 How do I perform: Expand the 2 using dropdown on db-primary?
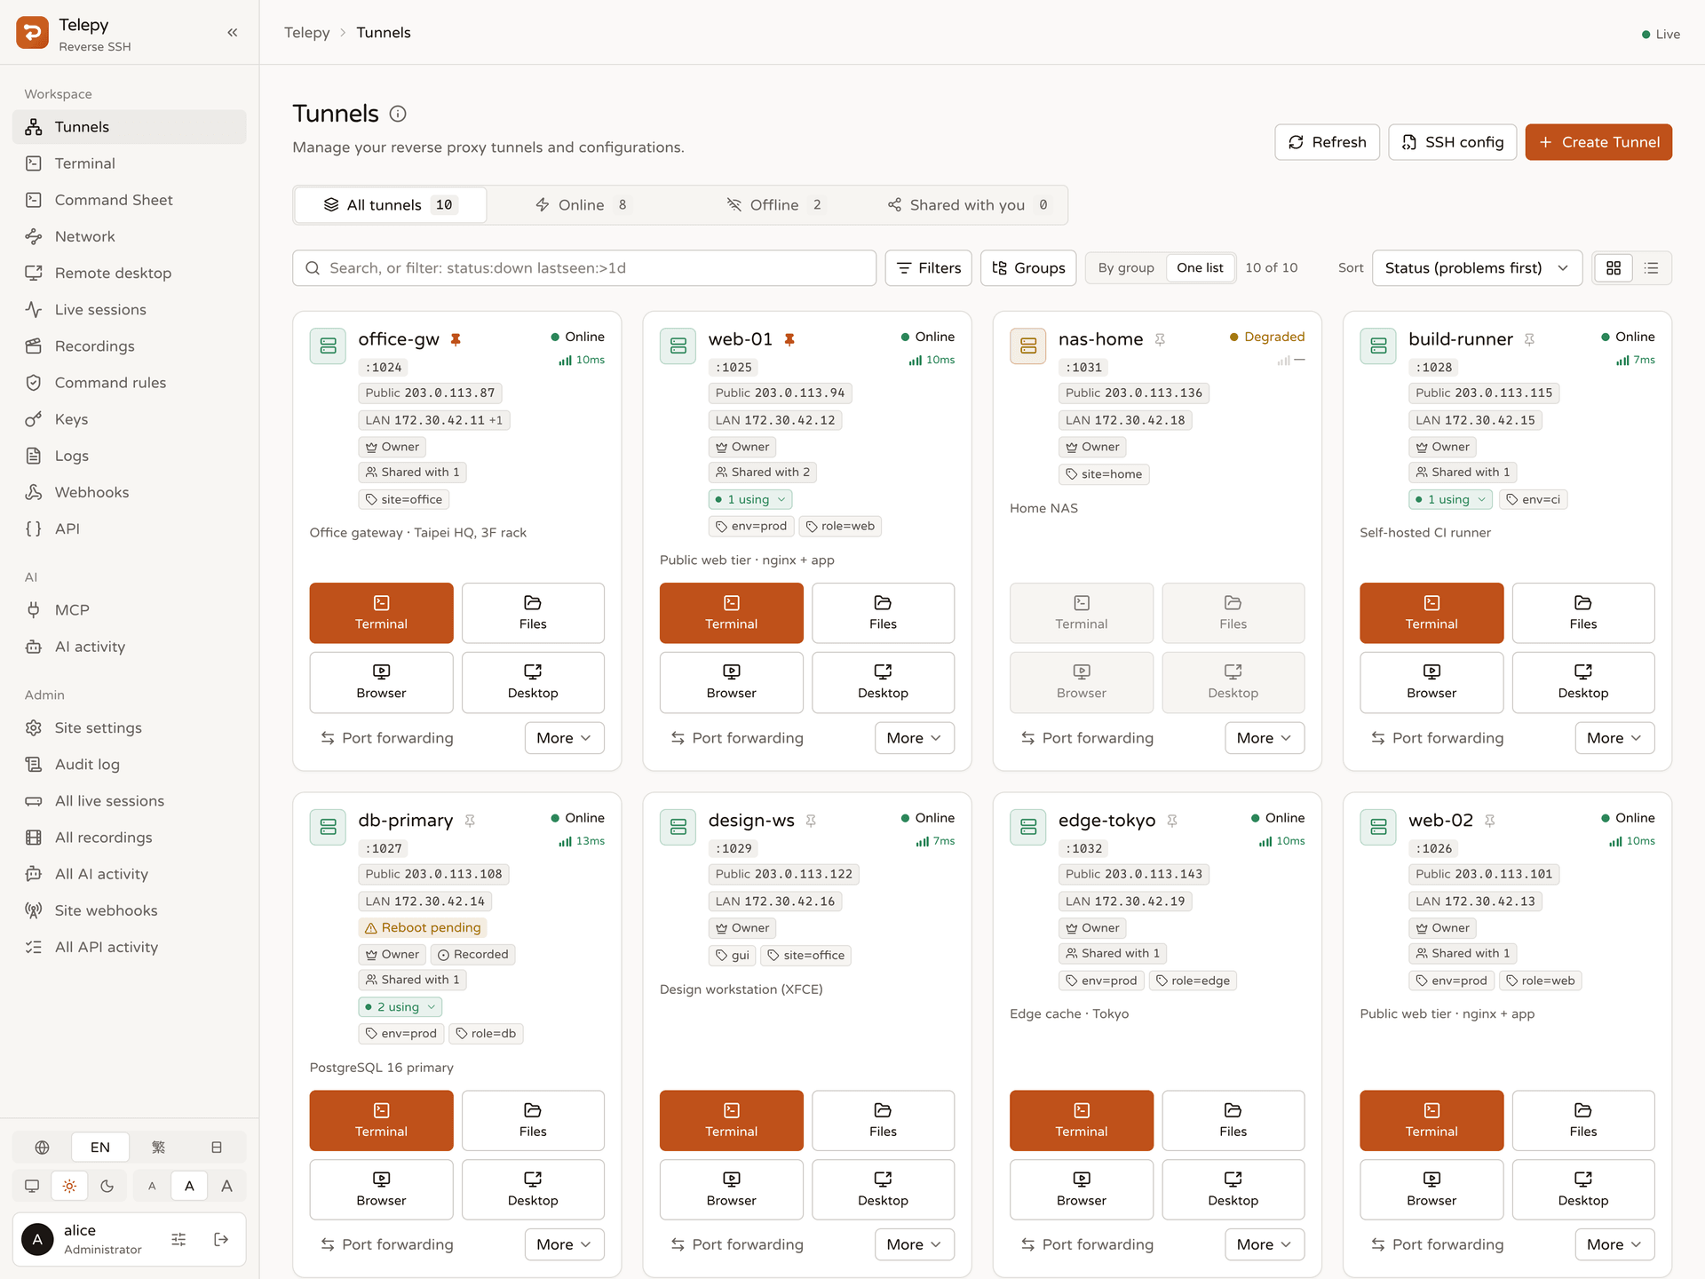pyautogui.click(x=400, y=1007)
